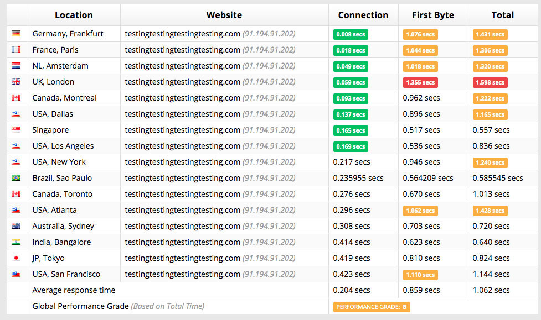Click the 0.137 secs green connection badge
The image size is (541, 320).
[351, 115]
